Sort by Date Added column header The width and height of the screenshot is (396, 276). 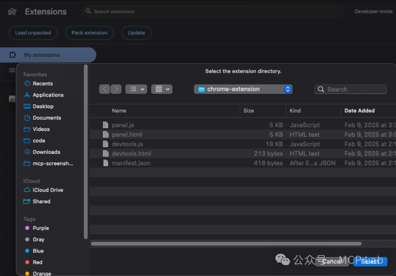[x=359, y=111]
